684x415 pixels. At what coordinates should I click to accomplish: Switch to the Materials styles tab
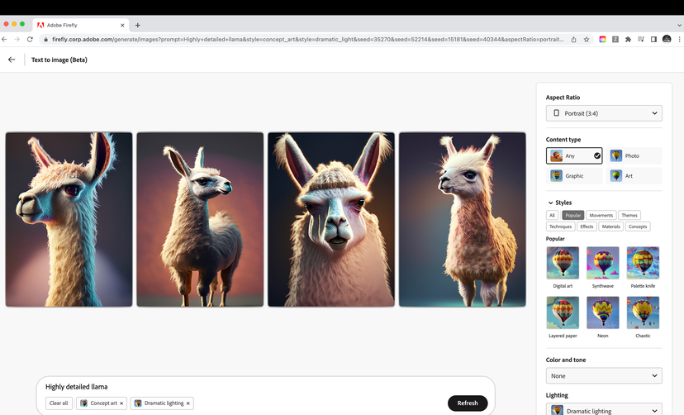(x=610, y=227)
